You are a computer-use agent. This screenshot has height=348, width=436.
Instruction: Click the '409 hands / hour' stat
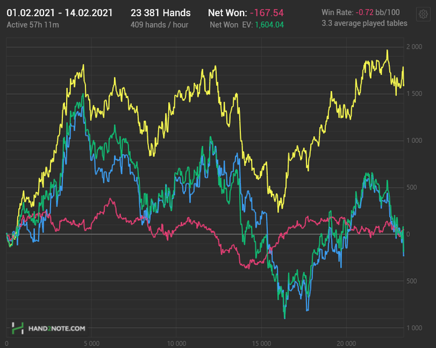(159, 25)
